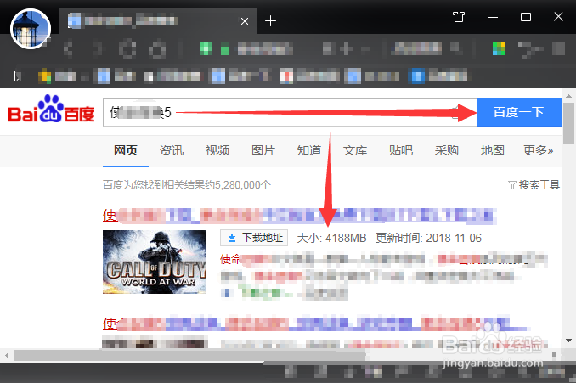Open the second search result title link

pos(315,324)
